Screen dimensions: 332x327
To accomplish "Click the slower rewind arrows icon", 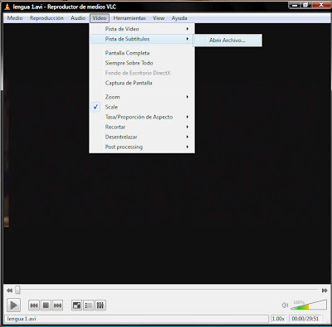I will (9, 291).
